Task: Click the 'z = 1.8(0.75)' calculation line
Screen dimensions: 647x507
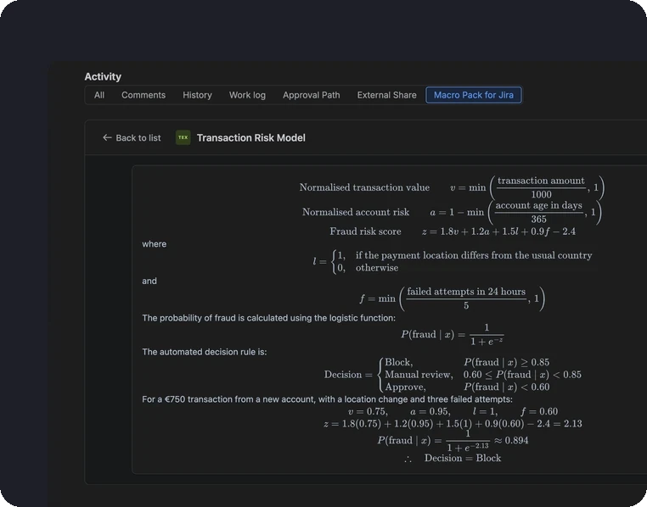Action: point(453,424)
